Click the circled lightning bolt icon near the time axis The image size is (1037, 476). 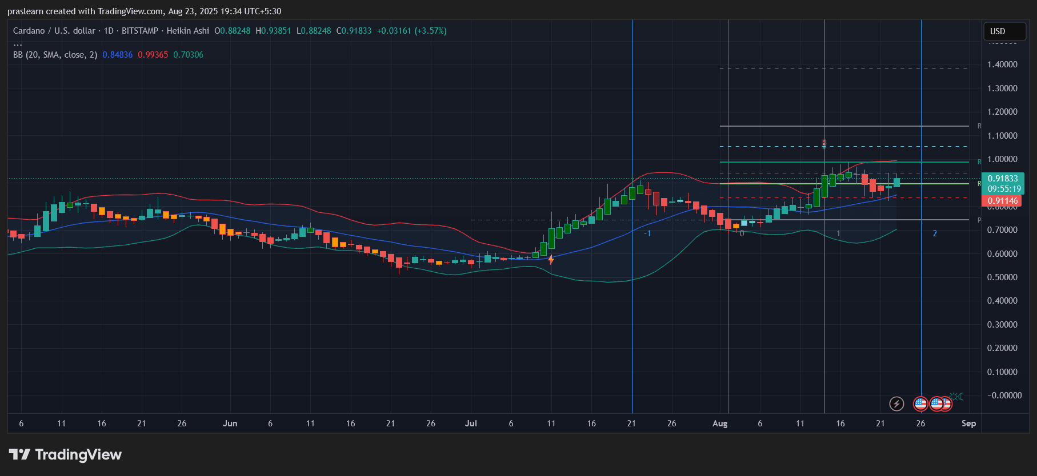pos(896,404)
